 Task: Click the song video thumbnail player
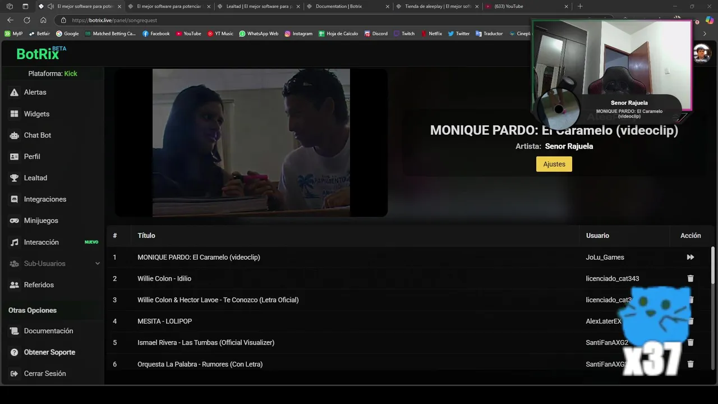[251, 143]
